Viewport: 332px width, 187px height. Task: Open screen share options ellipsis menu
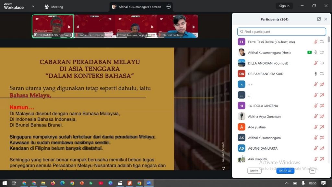[168, 6]
